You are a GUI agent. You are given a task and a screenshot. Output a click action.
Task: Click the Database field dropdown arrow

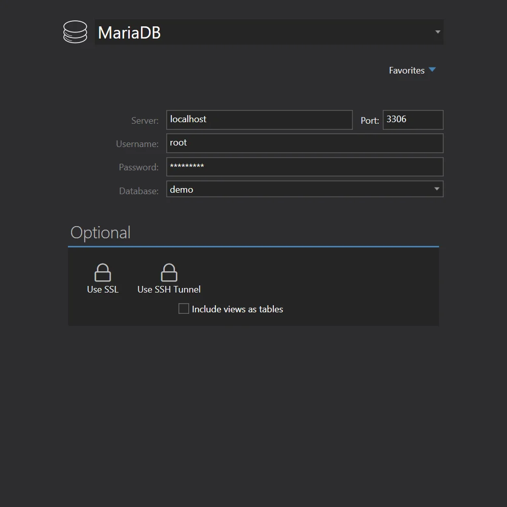pyautogui.click(x=436, y=189)
